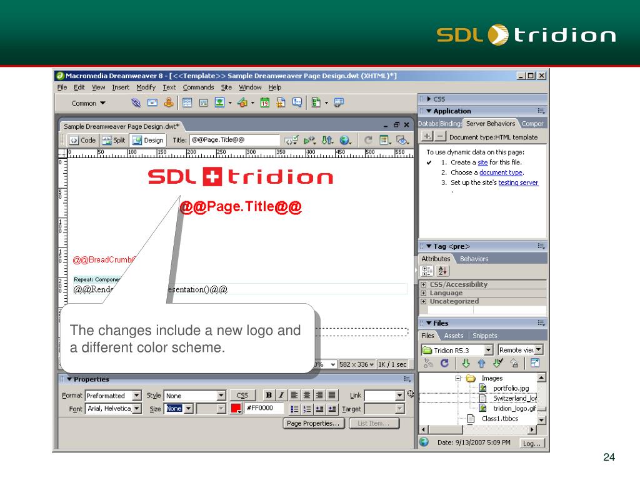Click the Images insert icon

point(219,103)
